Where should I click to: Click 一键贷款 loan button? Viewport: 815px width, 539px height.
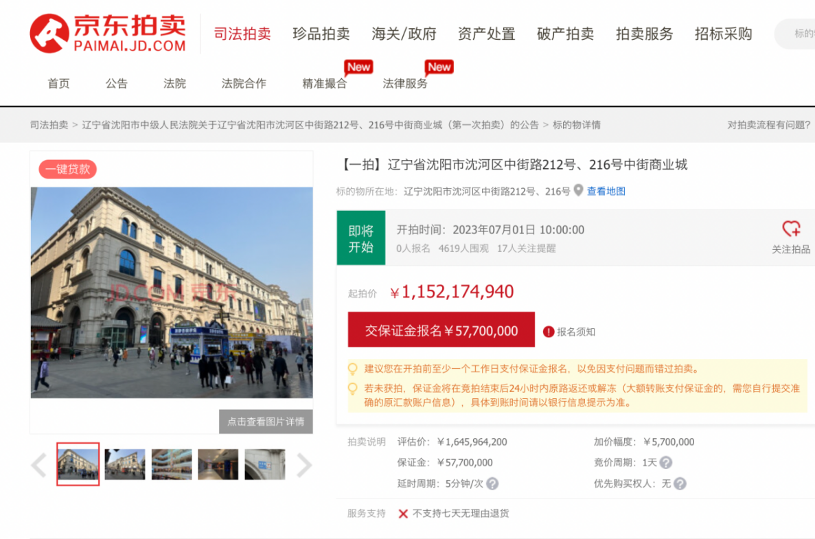pyautogui.click(x=67, y=169)
